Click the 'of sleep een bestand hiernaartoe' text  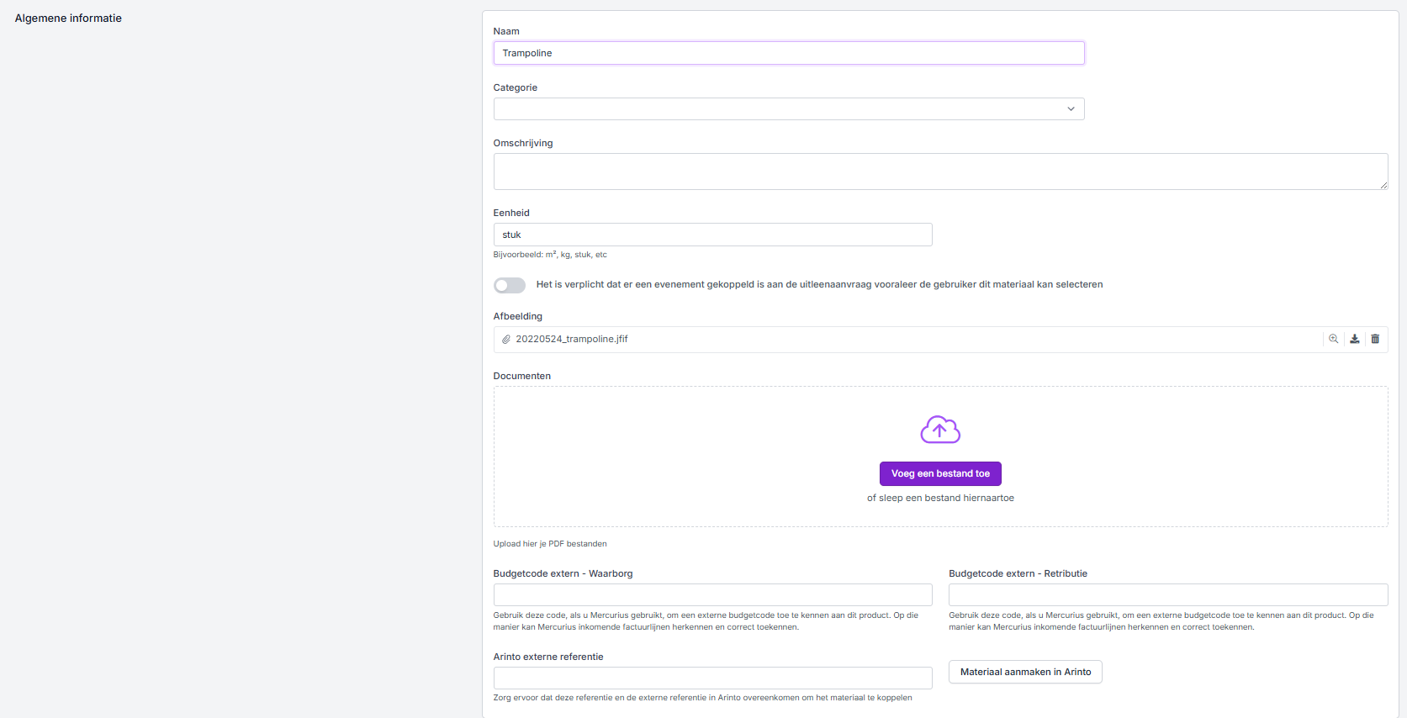[x=940, y=498]
